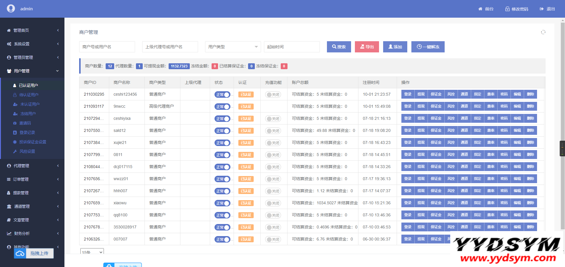Click the 商户号或用户名 search field
This screenshot has height=267, width=565.
tap(107, 47)
